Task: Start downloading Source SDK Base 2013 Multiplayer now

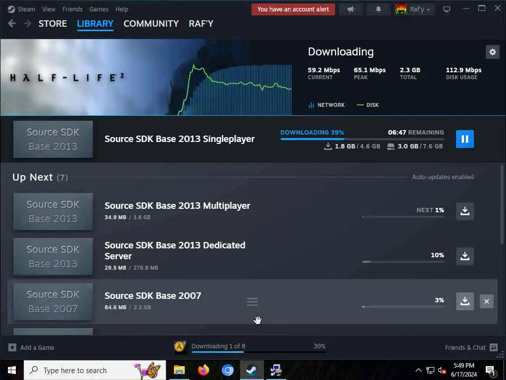Action: point(464,211)
